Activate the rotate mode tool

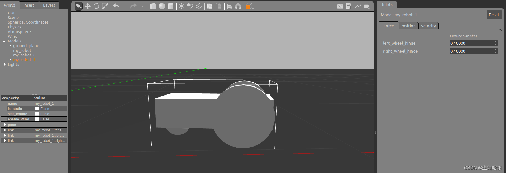click(96, 6)
